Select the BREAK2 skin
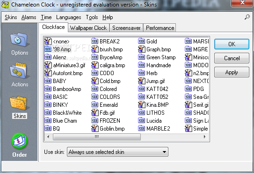Image resolution: width=254 pixels, height=173 pixels. tap(109, 42)
